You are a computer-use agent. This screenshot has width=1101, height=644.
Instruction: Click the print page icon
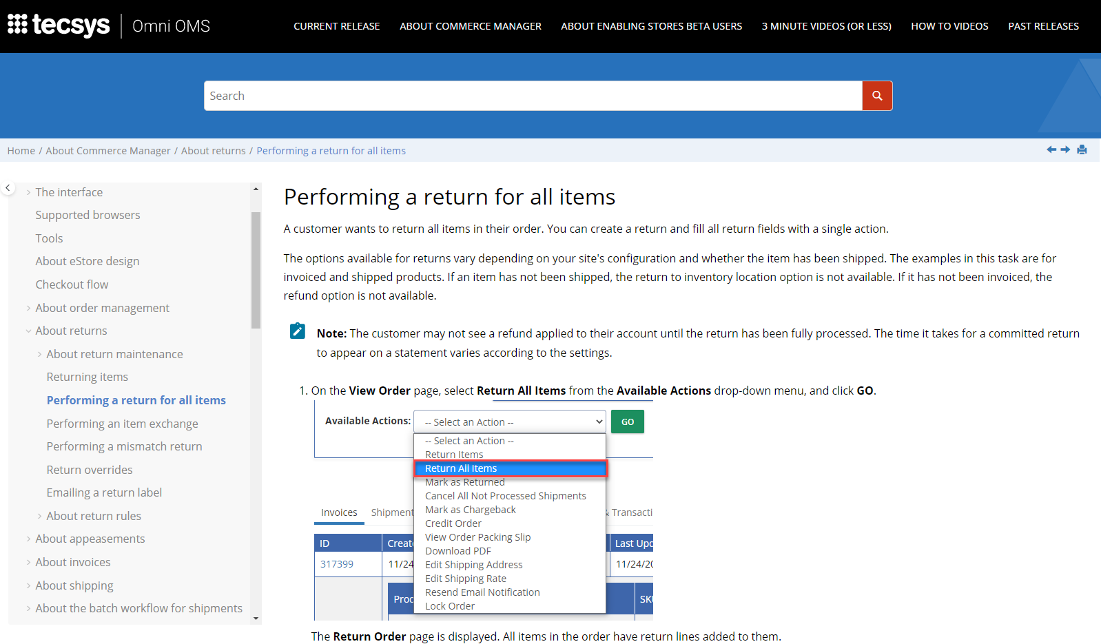pos(1082,149)
